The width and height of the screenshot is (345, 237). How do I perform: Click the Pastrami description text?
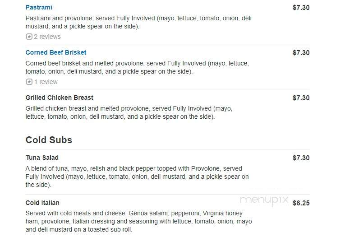pyautogui.click(x=138, y=22)
